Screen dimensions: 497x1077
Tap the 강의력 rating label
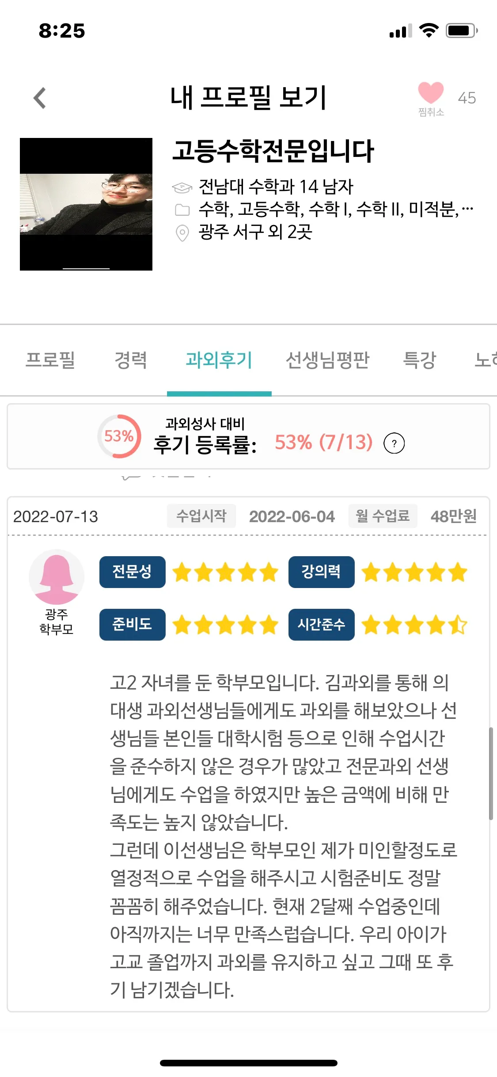pyautogui.click(x=321, y=572)
